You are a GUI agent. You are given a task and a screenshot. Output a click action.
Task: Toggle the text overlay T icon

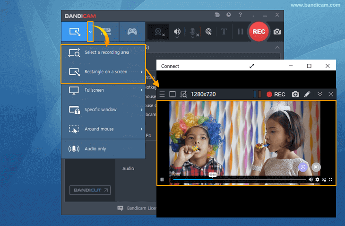(224, 32)
